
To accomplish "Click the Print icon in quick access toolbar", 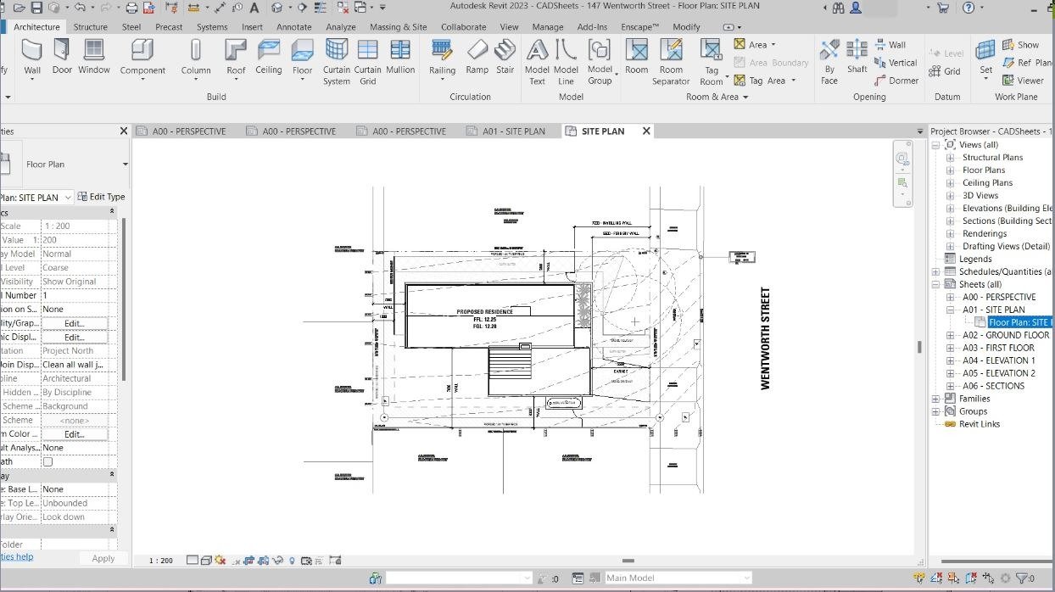I will (131, 8).
